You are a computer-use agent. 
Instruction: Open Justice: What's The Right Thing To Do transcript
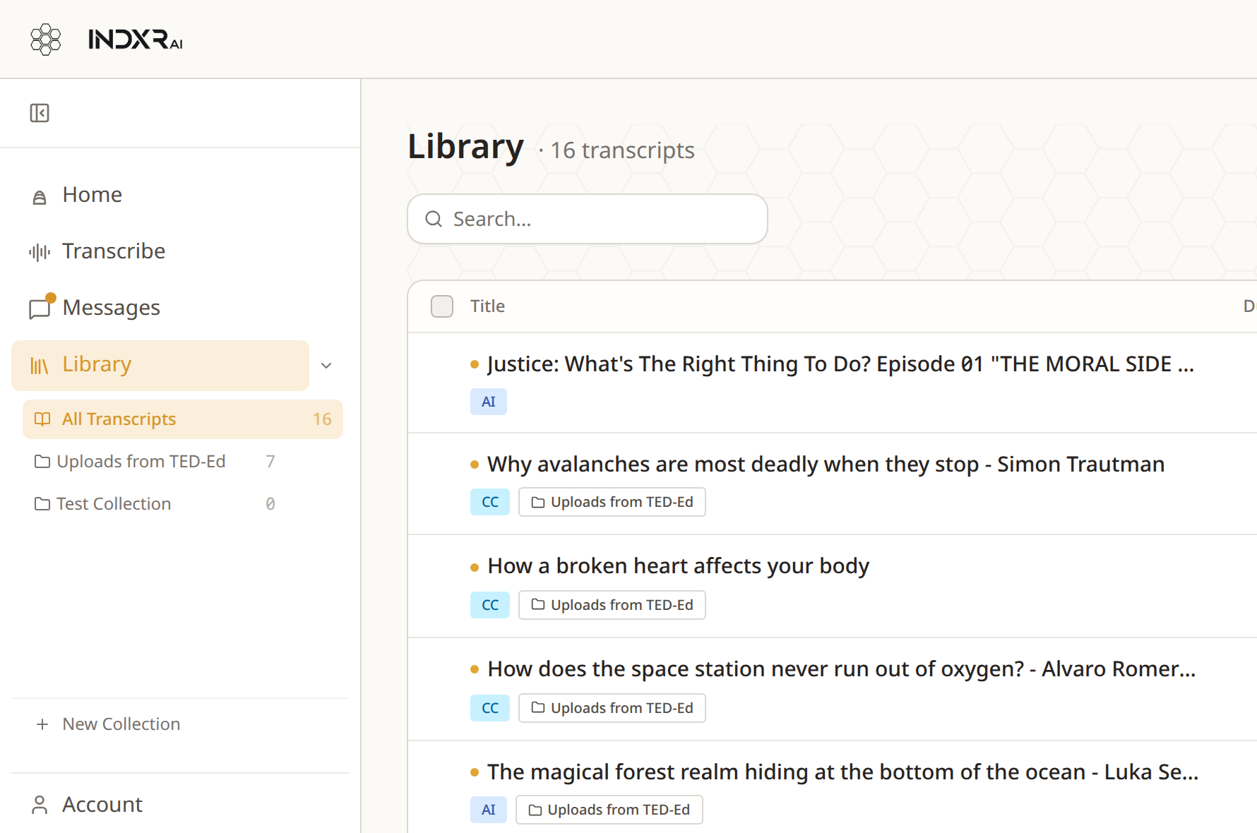840,364
